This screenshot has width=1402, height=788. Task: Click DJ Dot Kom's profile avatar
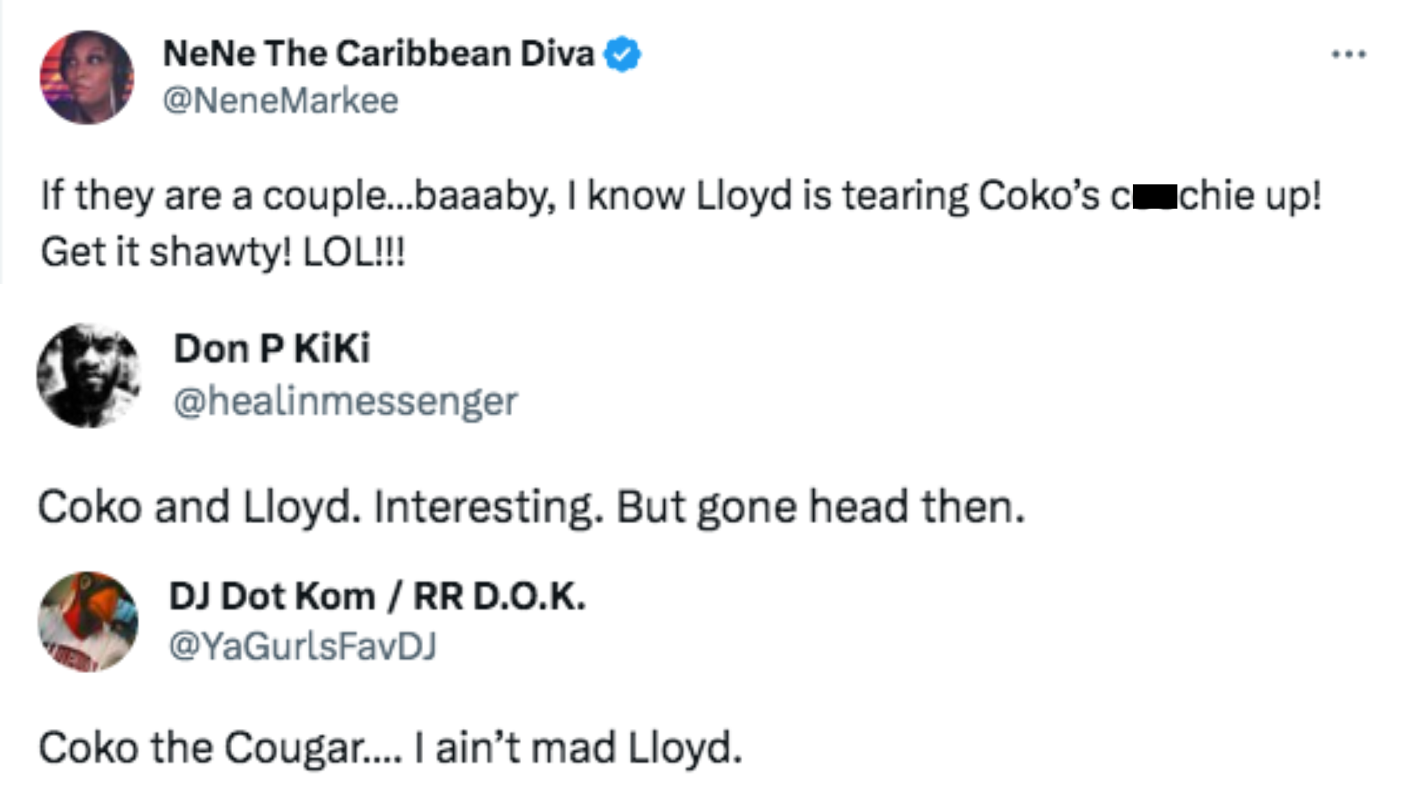[x=88, y=621]
